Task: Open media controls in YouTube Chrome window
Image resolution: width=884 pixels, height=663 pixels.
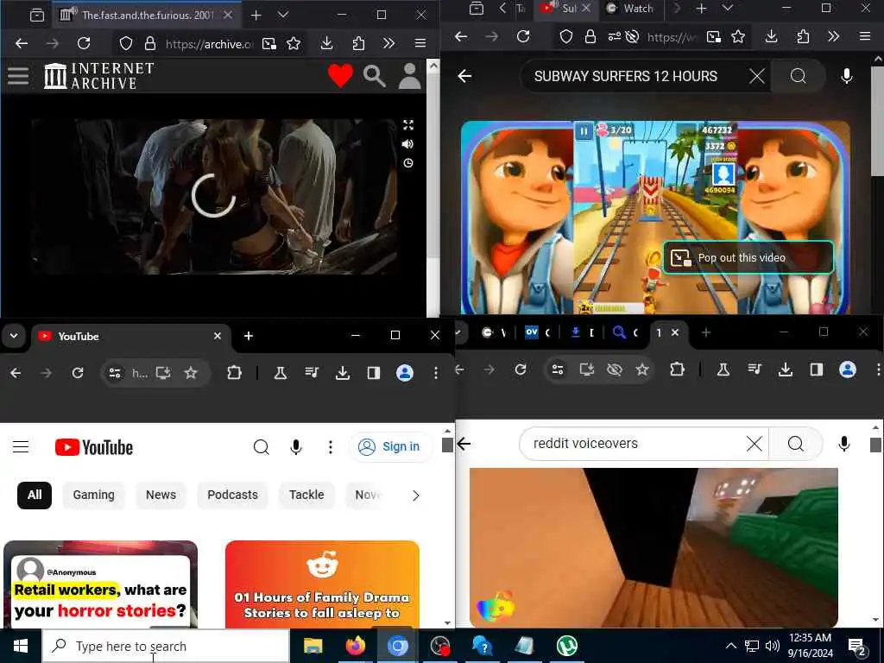Action: 311,373
